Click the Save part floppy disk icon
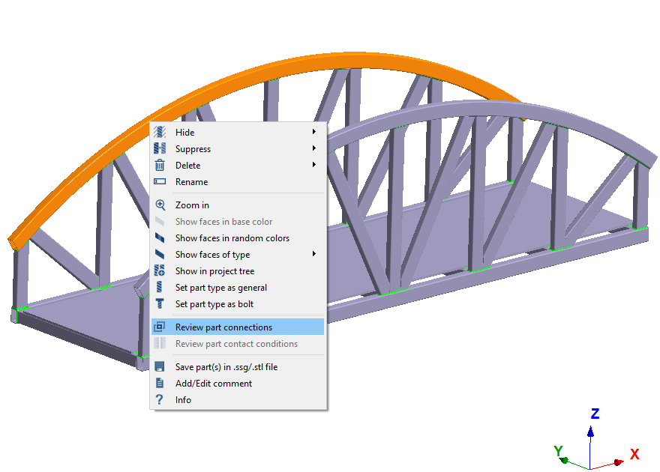 tap(159, 367)
